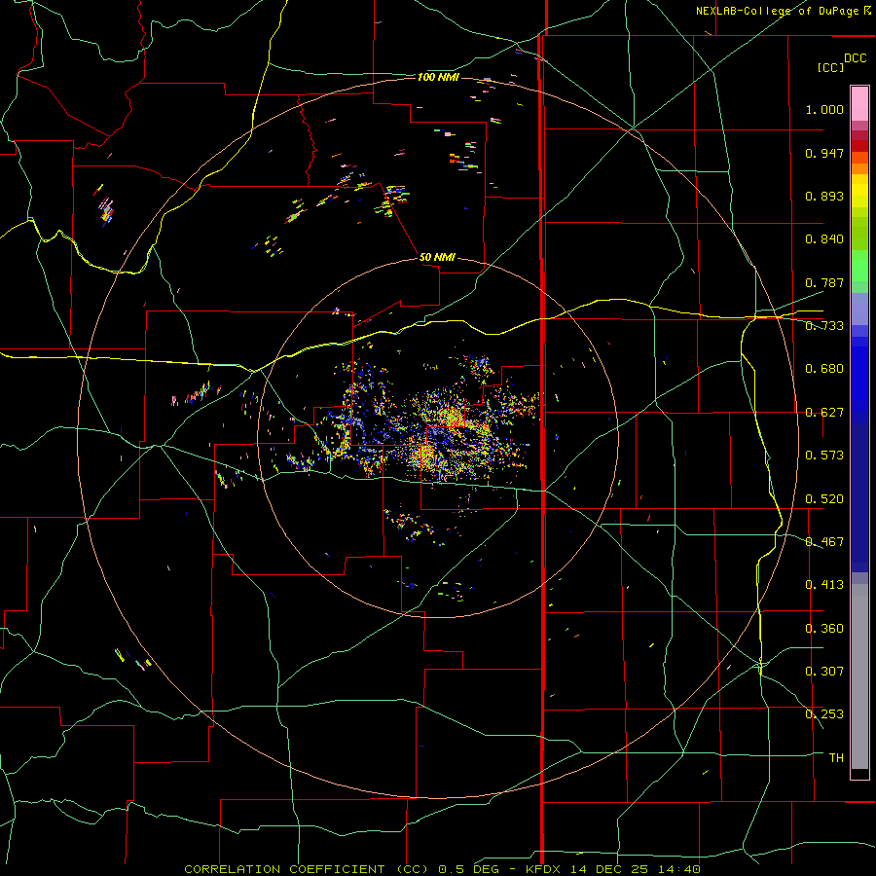Viewport: 876px width, 876px height.
Task: Click the 1.000 scale value
Action: coord(824,109)
